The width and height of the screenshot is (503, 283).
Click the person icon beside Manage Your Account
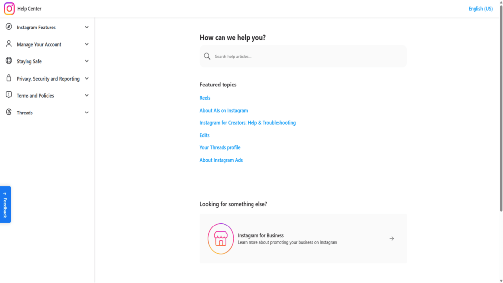click(x=8, y=44)
